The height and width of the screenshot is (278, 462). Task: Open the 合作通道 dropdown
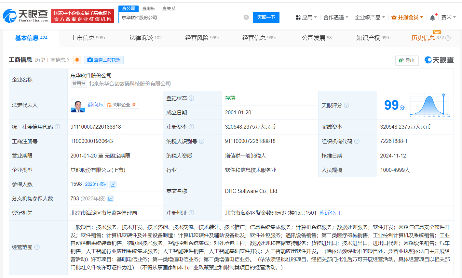335,17
